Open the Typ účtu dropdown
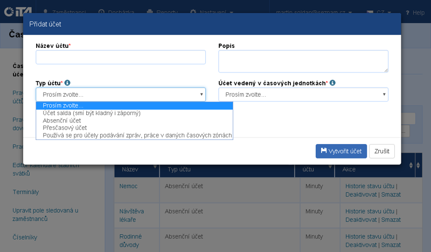The image size is (431, 252). 121,95
